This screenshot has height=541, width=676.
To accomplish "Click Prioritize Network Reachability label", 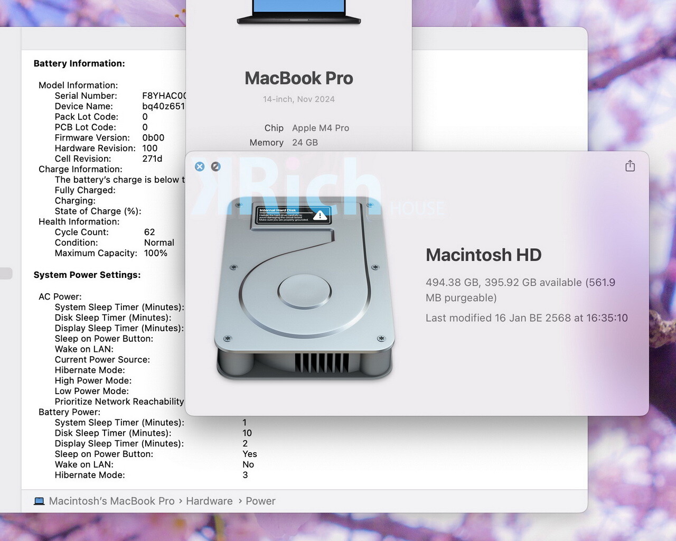I will pyautogui.click(x=119, y=402).
